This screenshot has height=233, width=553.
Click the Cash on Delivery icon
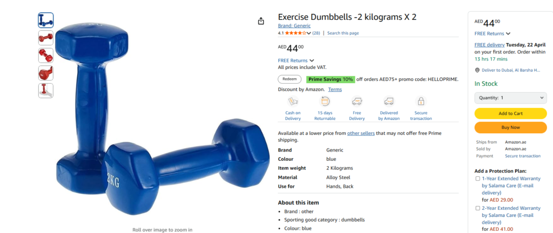293,101
